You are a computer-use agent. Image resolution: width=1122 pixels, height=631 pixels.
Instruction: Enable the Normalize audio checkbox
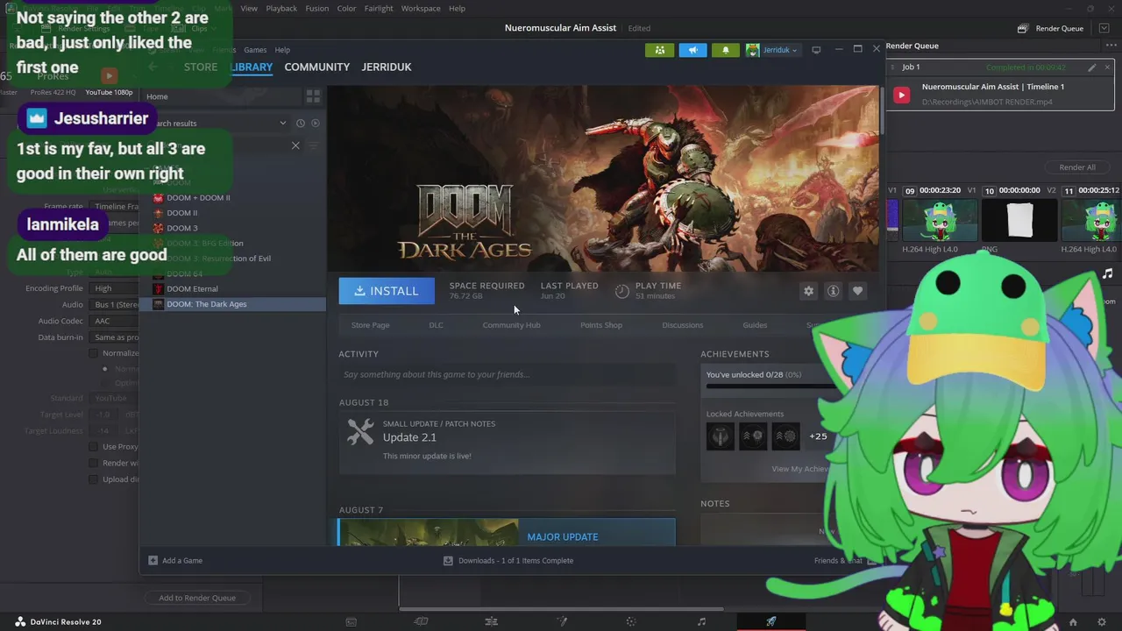tap(95, 353)
